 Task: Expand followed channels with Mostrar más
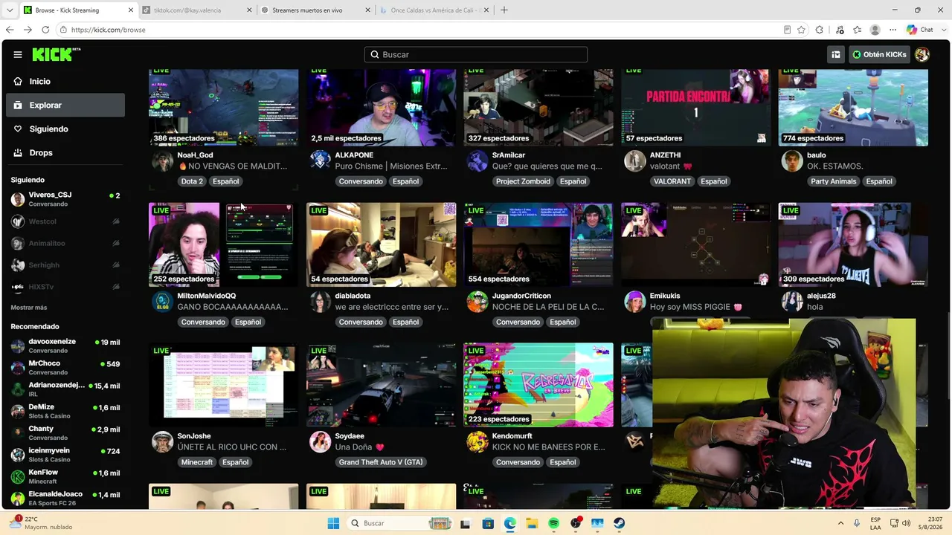(29, 308)
